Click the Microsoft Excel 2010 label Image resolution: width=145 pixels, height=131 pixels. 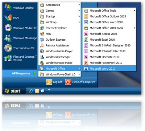coord(102,40)
